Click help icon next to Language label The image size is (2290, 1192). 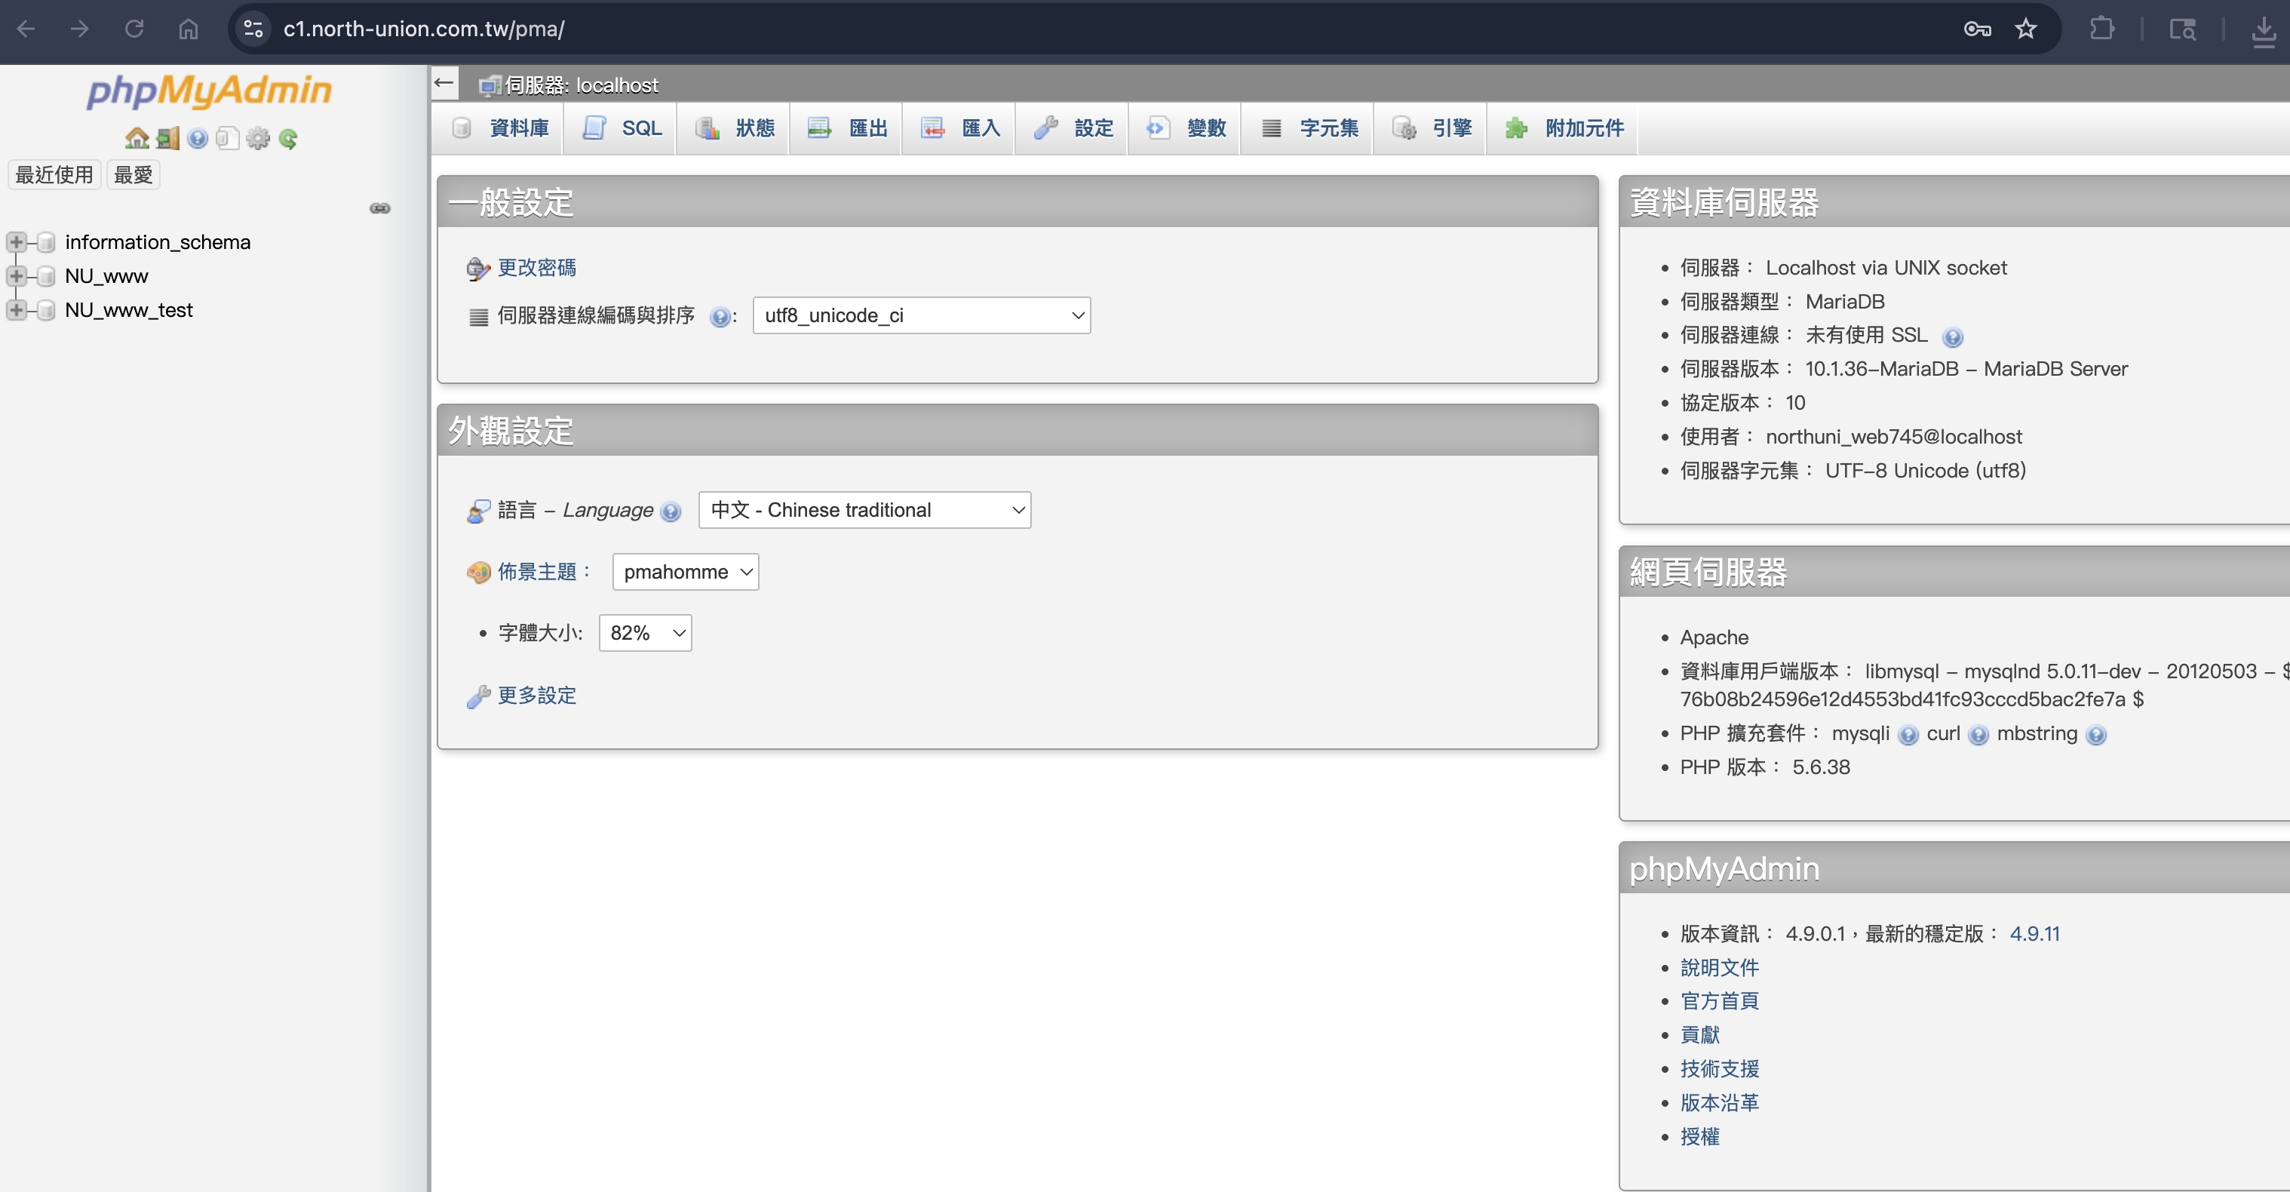[671, 511]
